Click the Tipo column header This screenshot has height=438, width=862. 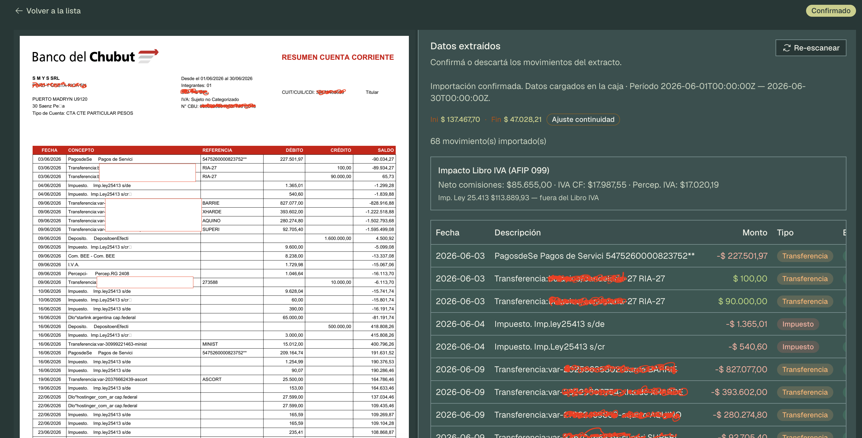[785, 232]
